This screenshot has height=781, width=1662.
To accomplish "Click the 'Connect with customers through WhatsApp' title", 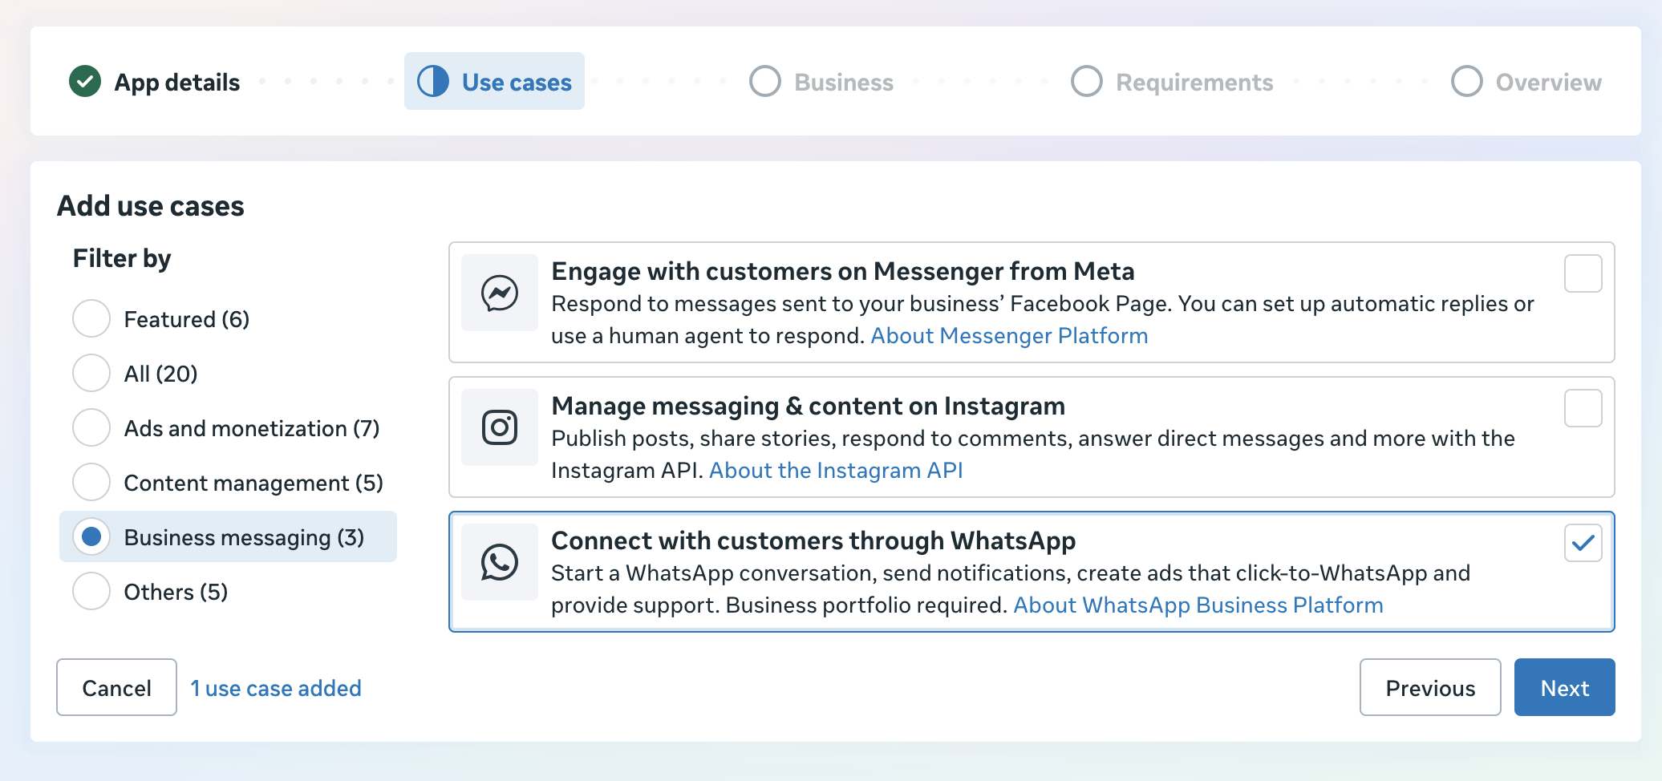I will point(813,540).
